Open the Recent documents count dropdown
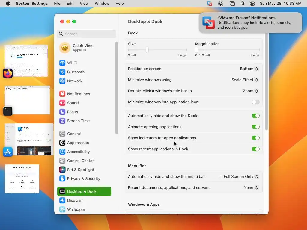The image size is (307, 230). coord(251,188)
